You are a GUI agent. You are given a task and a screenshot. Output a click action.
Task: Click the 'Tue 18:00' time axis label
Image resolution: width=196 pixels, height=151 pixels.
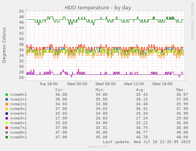[x=49, y=84]
